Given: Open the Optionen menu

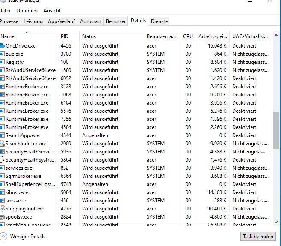Looking at the screenshot, I should [27, 11].
